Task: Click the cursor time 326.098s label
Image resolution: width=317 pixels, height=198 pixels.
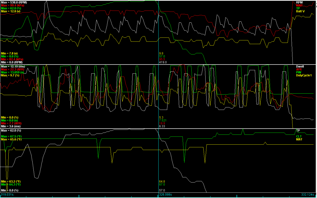Action: coord(165,195)
